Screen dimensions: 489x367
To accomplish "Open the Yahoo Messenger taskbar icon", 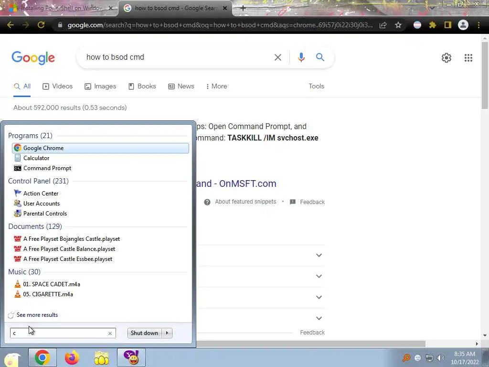I will 131,357.
